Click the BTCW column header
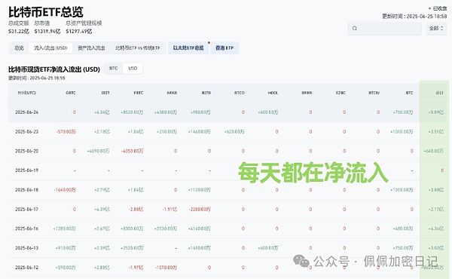Image resolution: width=452 pixels, height=279 pixels. coord(374,93)
